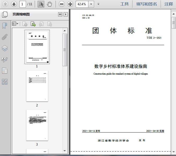Click document scroll down arrow

coord(174,152)
